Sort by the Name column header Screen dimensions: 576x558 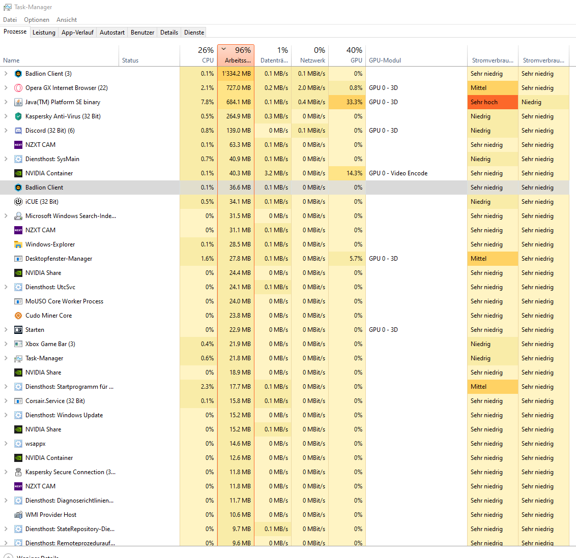pos(60,55)
